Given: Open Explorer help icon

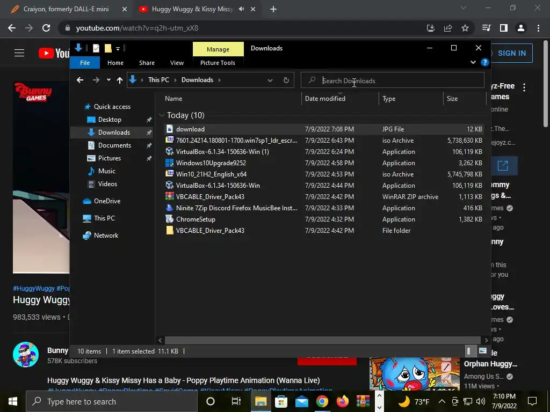Looking at the screenshot, I should (x=485, y=62).
